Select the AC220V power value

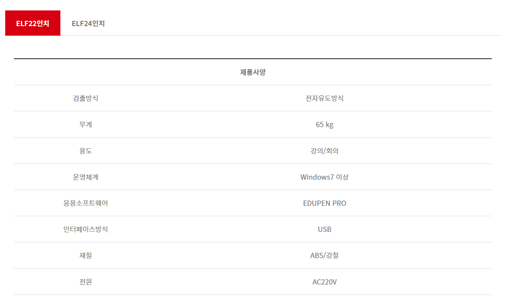(325, 282)
